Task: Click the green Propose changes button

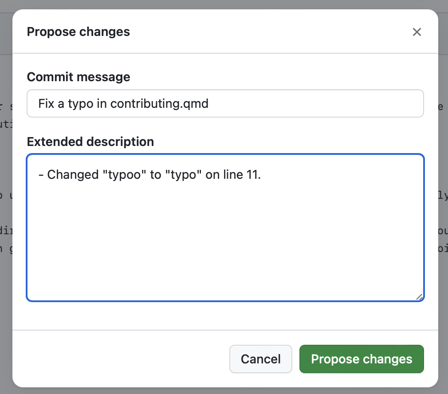Action: (x=362, y=359)
